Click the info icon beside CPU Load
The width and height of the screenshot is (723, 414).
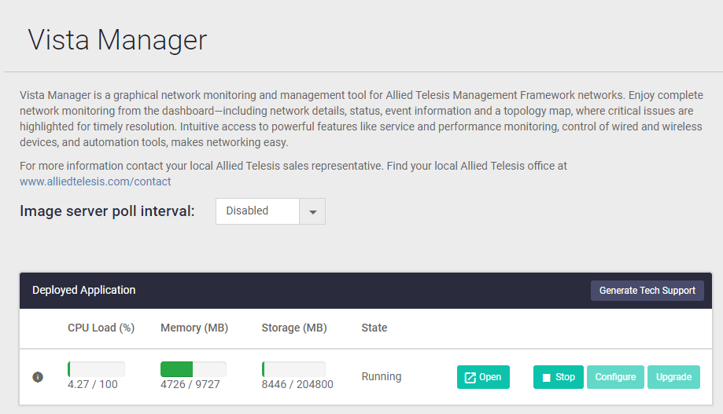click(38, 377)
